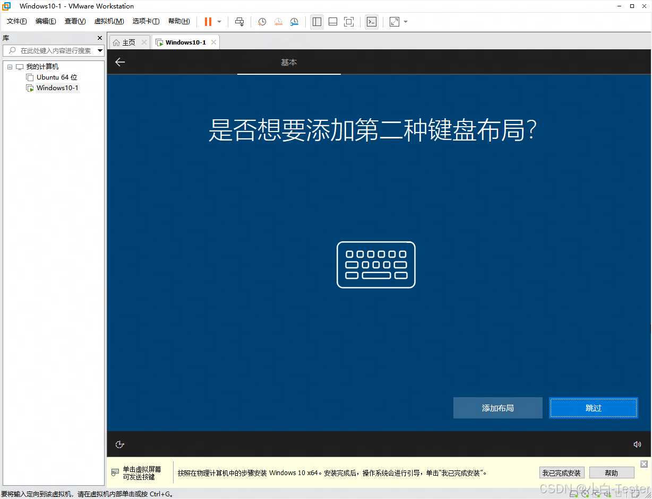The height and width of the screenshot is (499, 652).
Task: Click the home icon on the 主页 tab
Action: click(x=116, y=42)
